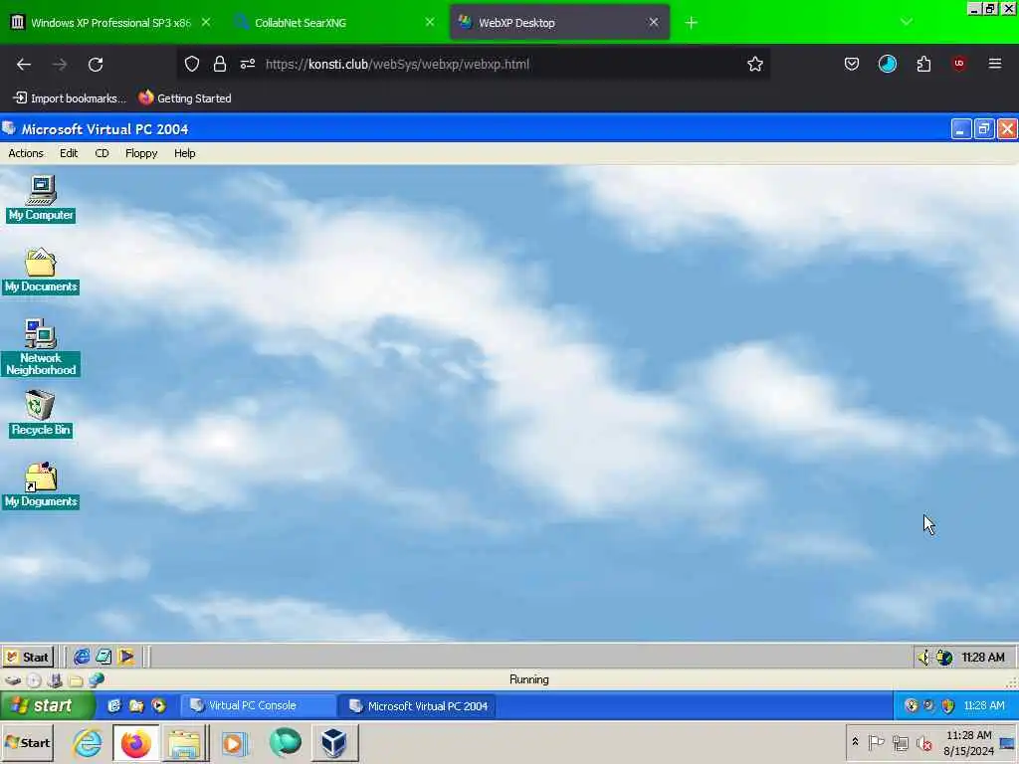The width and height of the screenshot is (1019, 764).
Task: Open the list all tabs dropdown
Action: click(x=906, y=22)
